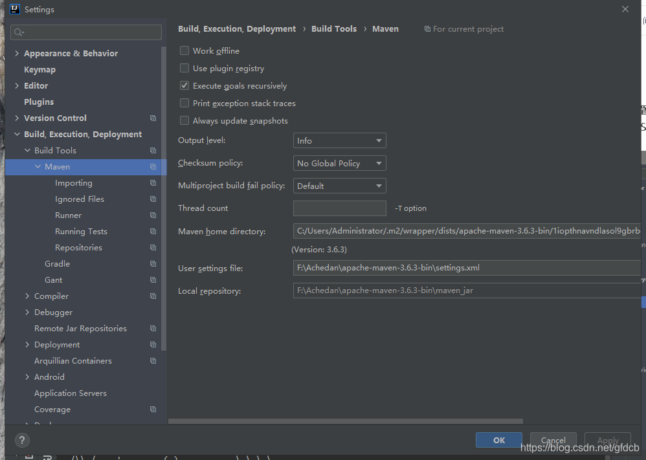
Task: Click the IntelliJ logo in the title bar
Action: coord(15,9)
